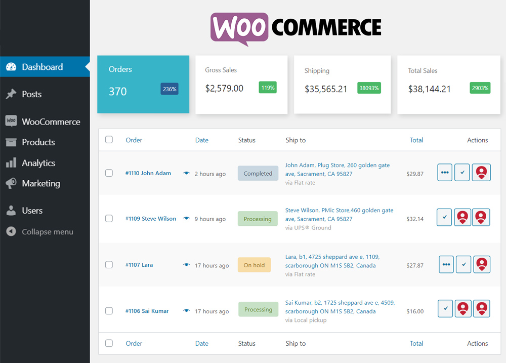The width and height of the screenshot is (506, 363).
Task: Preview order #1106 Sai Kumar with eye icon
Action: [x=186, y=311]
